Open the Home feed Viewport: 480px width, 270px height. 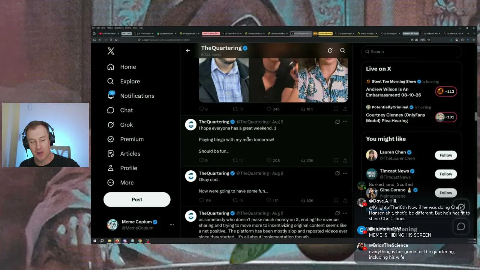point(121,67)
